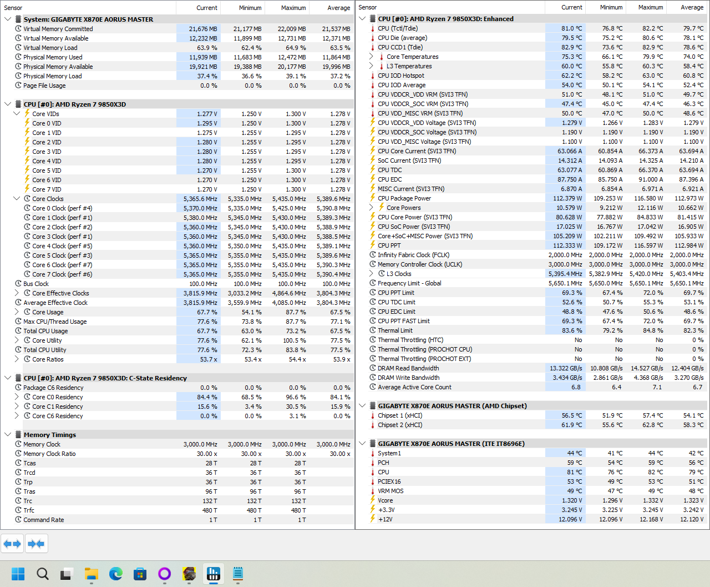Expand the L3 Clocks node

pyautogui.click(x=371, y=274)
